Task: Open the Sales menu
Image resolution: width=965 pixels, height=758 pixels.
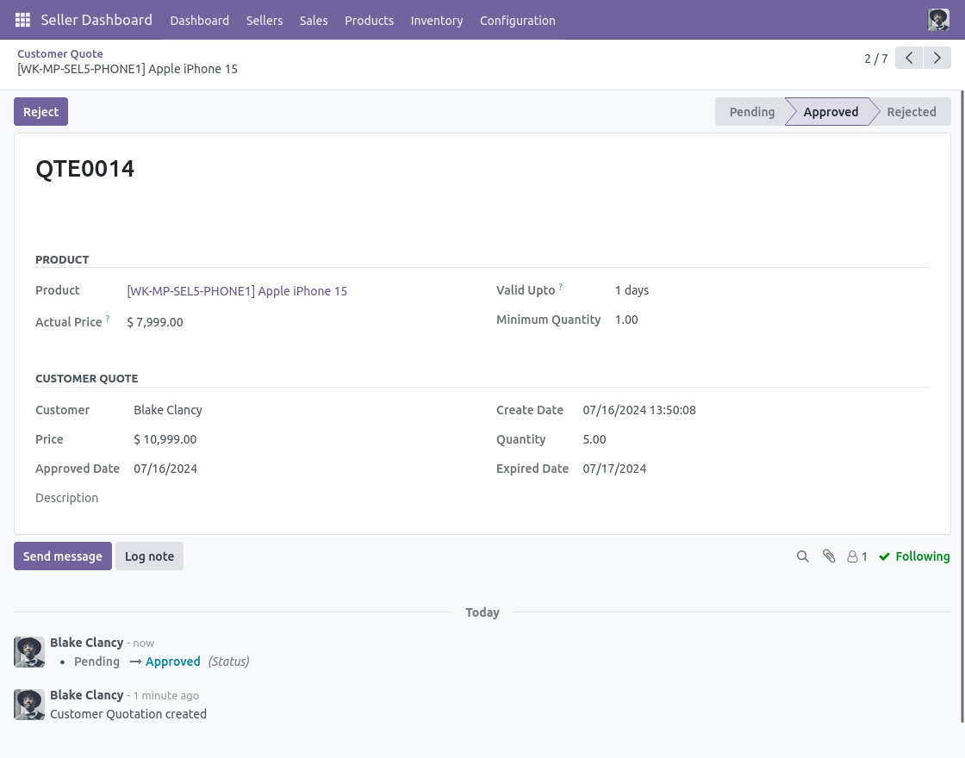Action: click(x=314, y=21)
